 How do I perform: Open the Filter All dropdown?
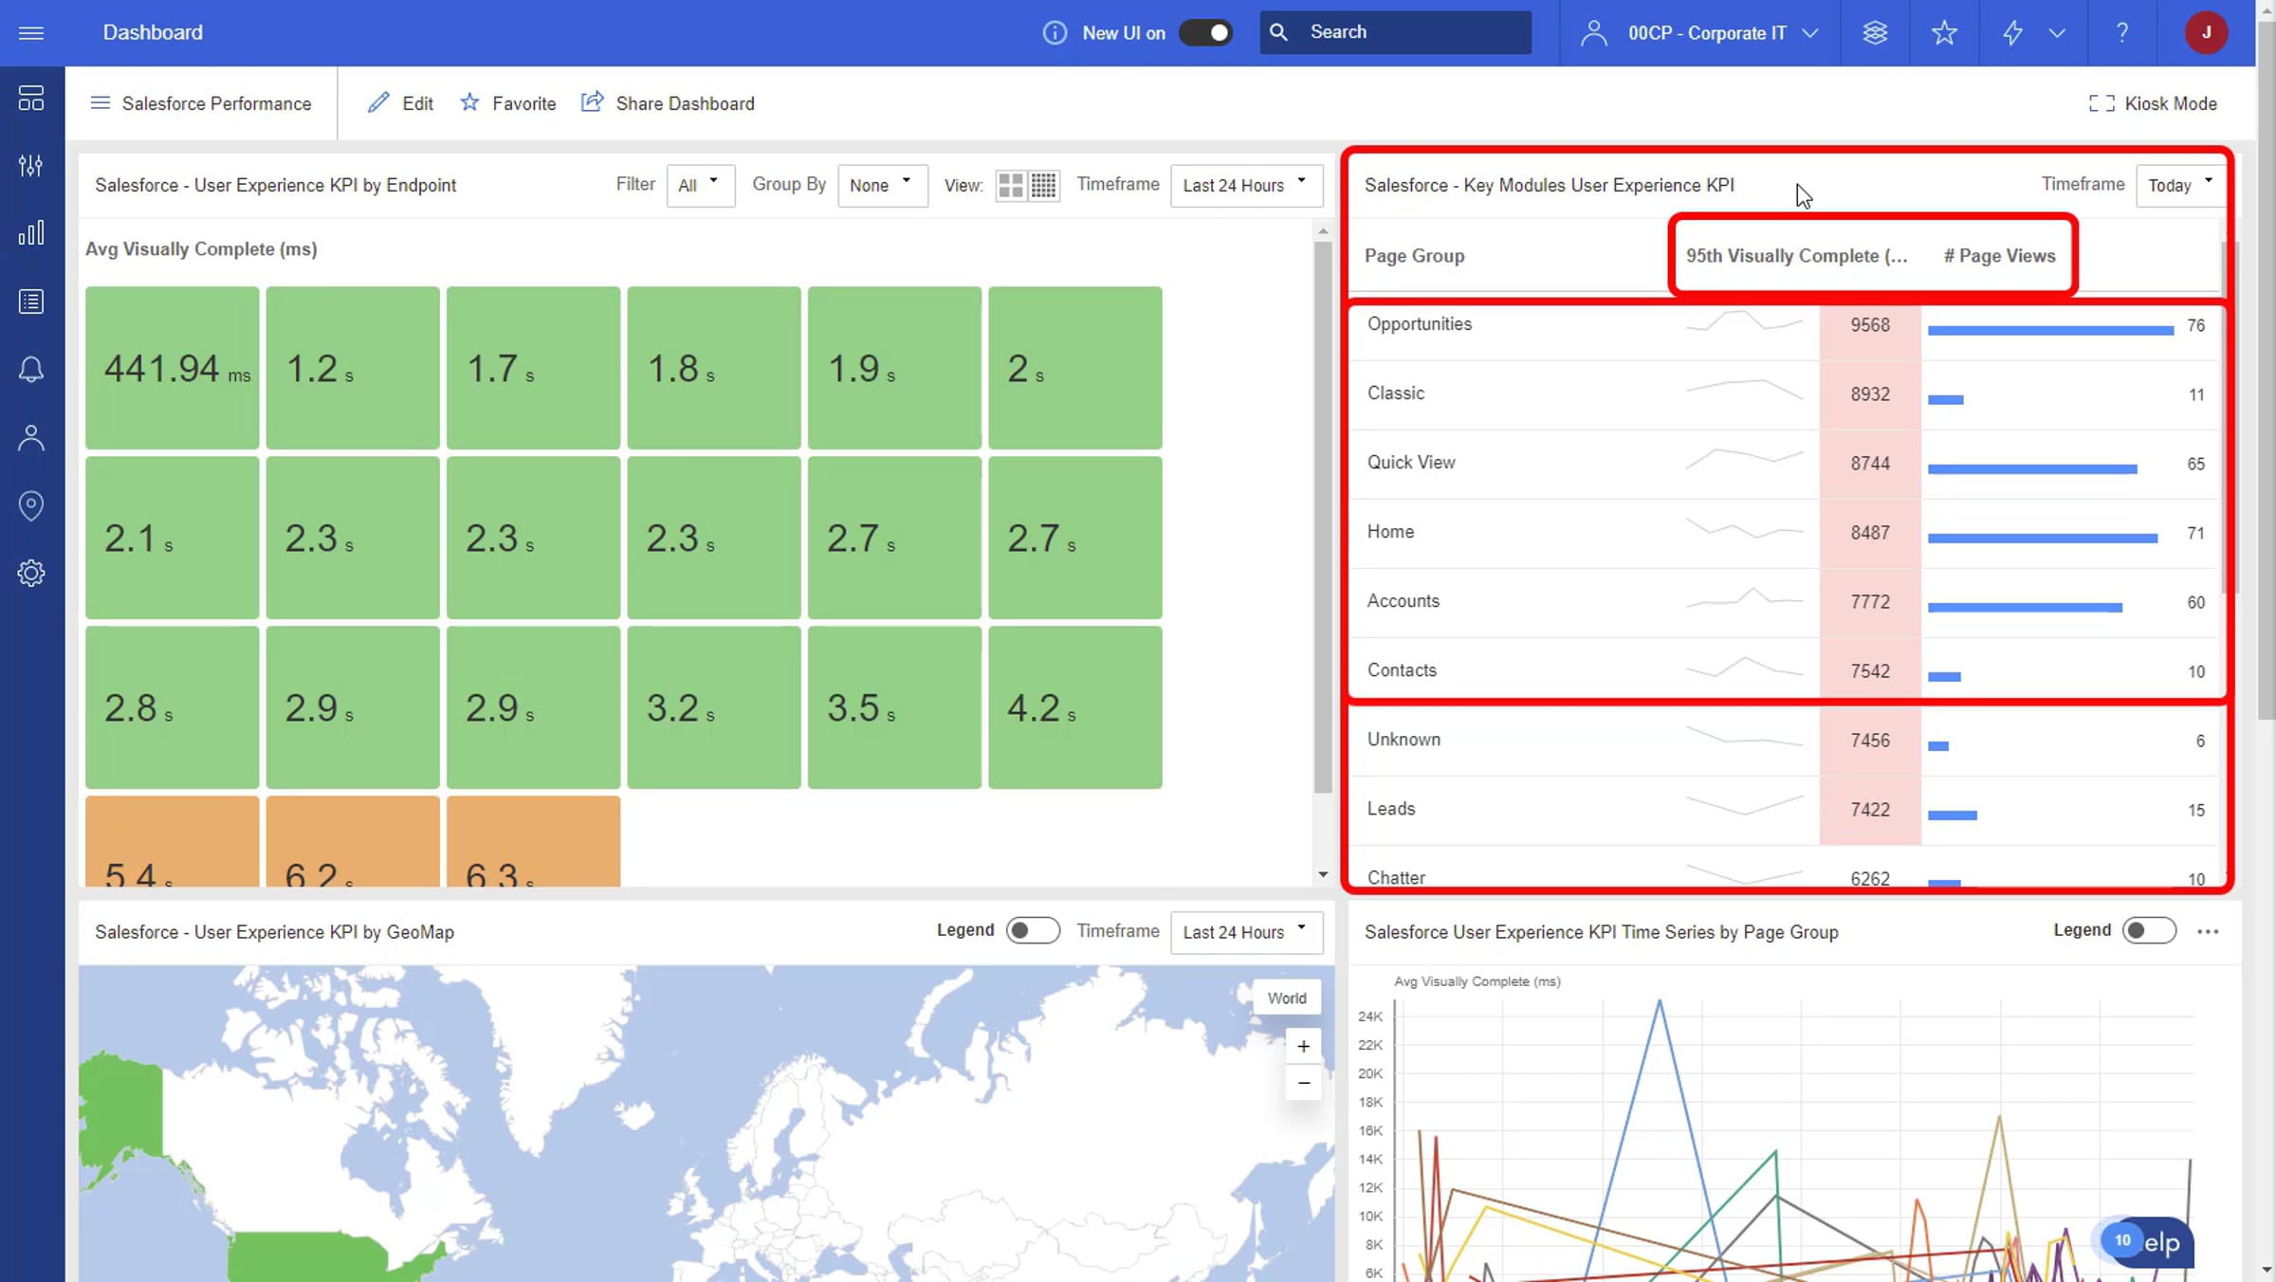(x=700, y=185)
